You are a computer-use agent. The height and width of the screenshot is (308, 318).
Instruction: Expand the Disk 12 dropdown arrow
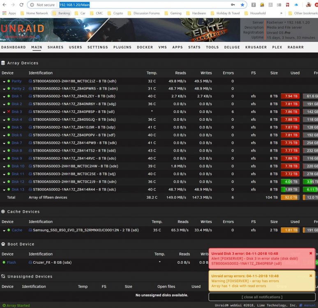[x=4, y=182]
